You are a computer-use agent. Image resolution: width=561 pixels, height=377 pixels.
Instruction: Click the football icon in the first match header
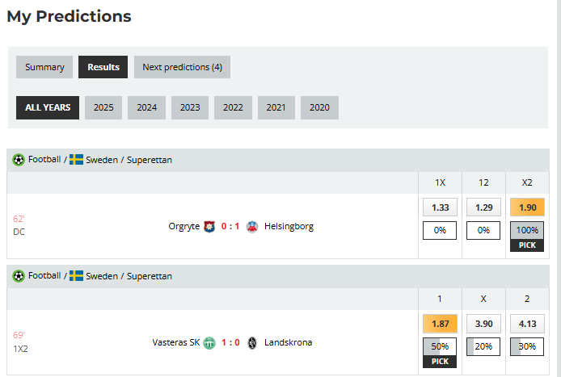pyautogui.click(x=19, y=160)
